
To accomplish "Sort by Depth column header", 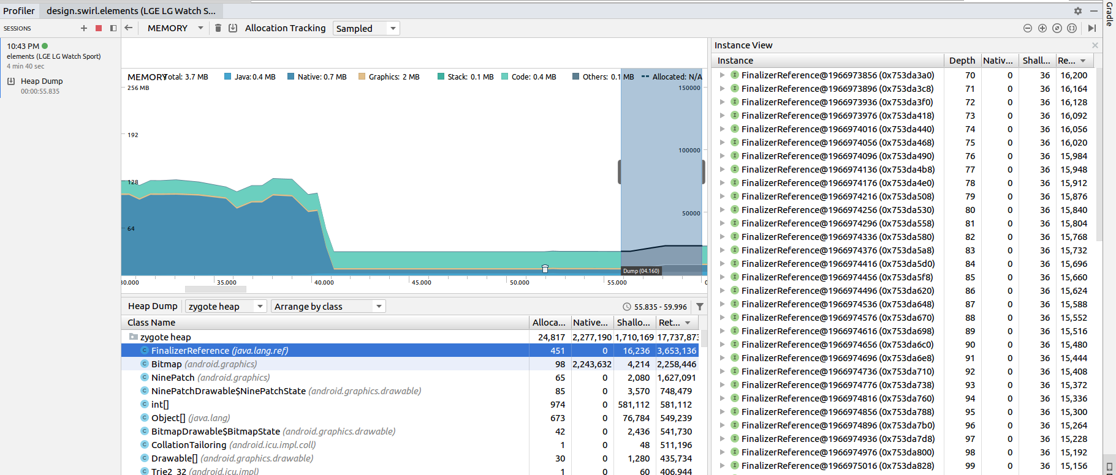I will tap(962, 61).
